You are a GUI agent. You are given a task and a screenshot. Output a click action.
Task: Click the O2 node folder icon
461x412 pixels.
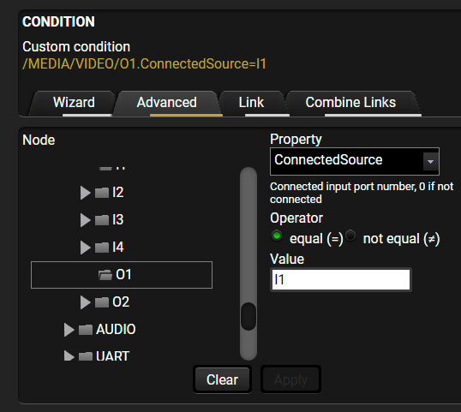102,302
